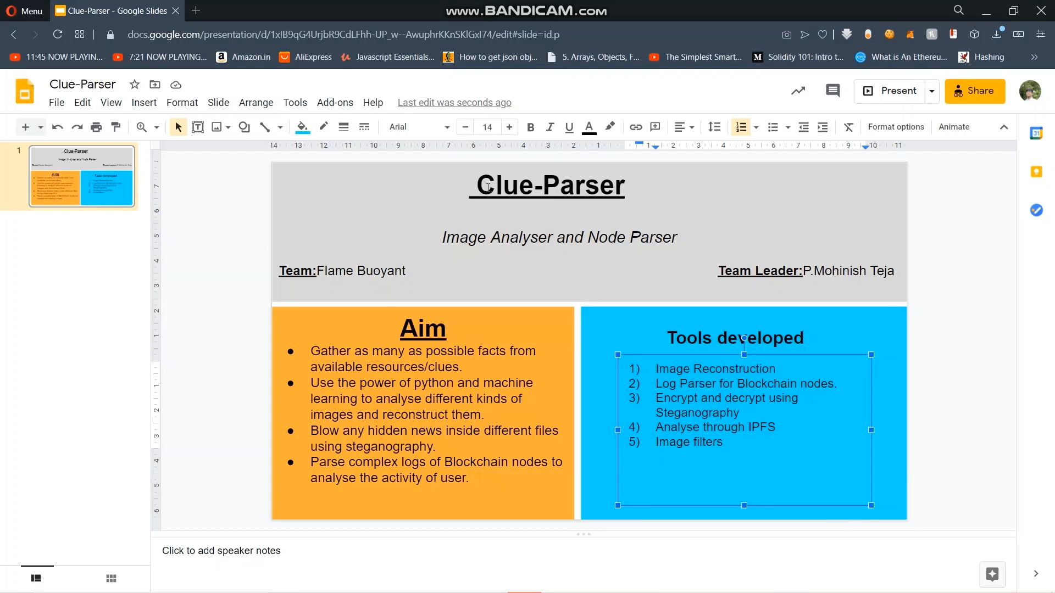The width and height of the screenshot is (1055, 593).
Task: Open the fill color bucket tool
Action: 302,127
